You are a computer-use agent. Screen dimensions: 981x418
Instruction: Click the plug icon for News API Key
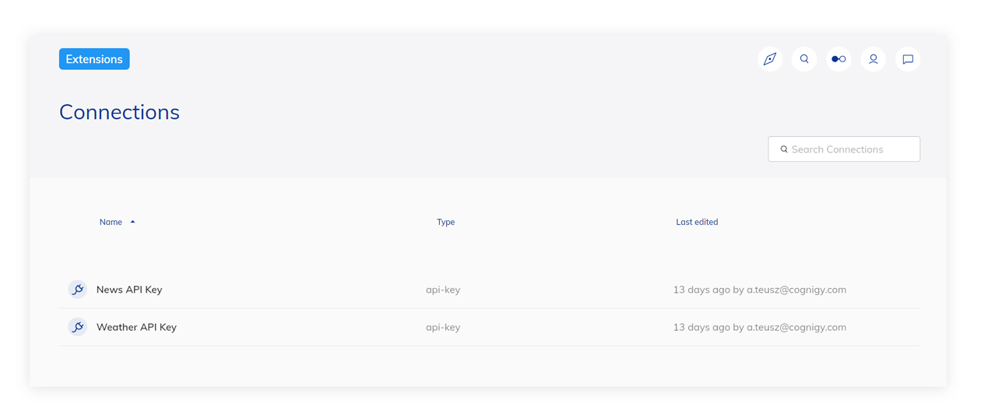click(x=77, y=290)
